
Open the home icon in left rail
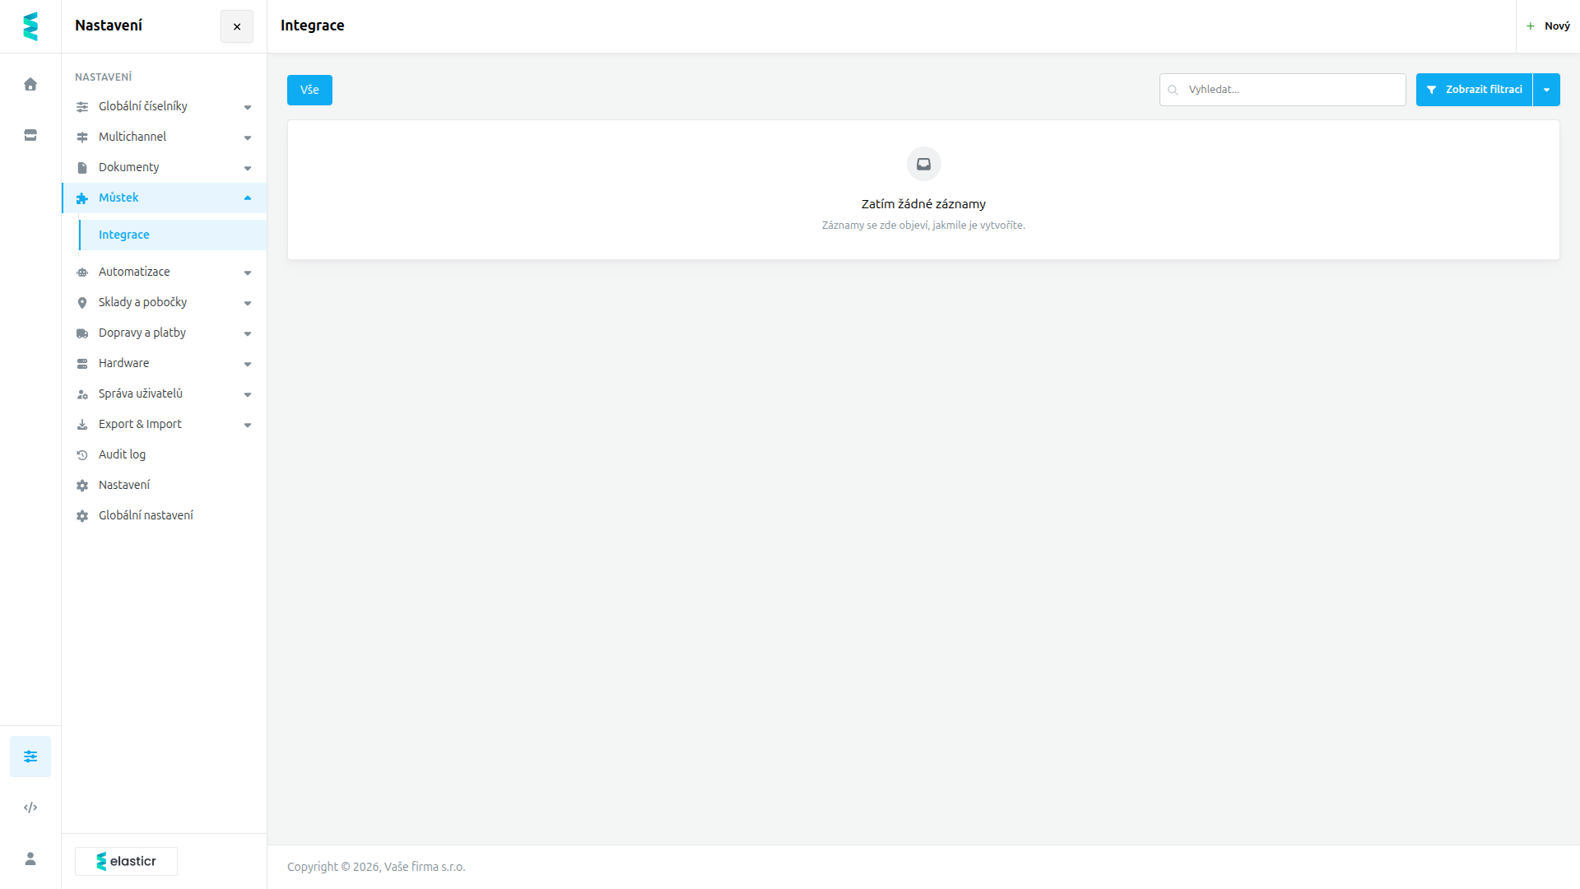tap(30, 84)
